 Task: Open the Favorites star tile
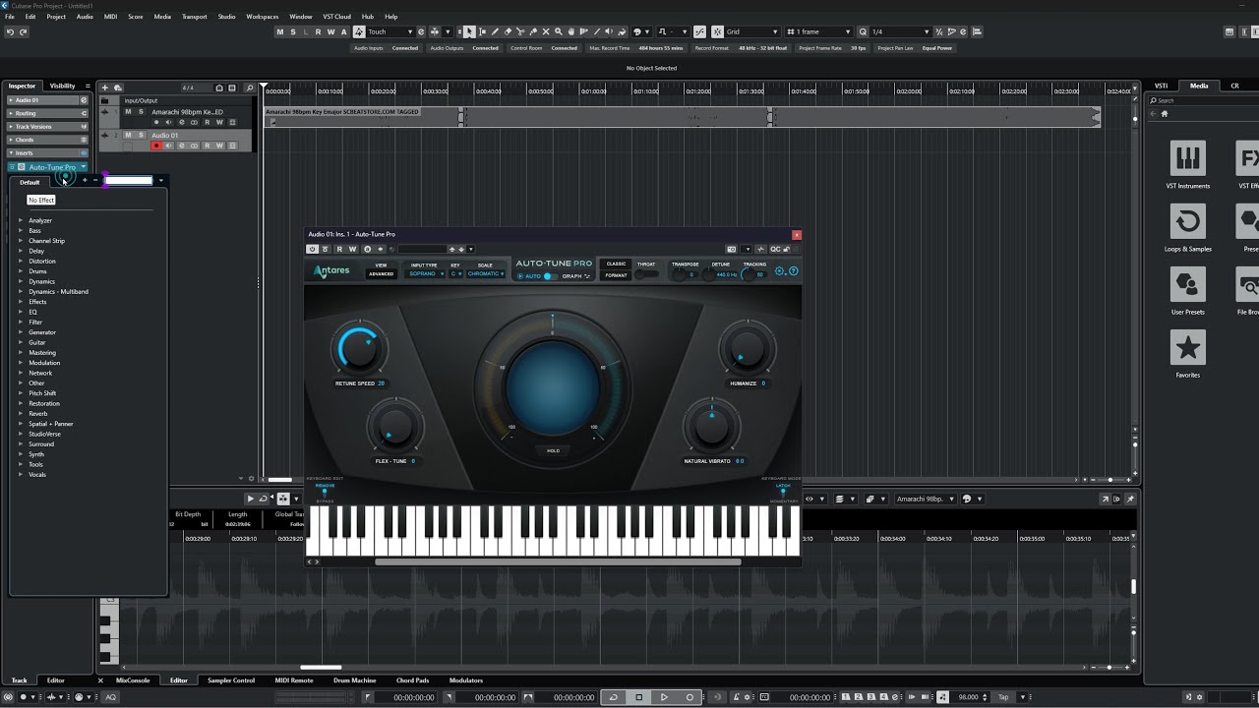point(1187,348)
